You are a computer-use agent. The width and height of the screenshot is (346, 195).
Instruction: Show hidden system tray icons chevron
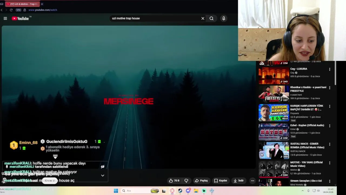pyautogui.click(x=303, y=191)
